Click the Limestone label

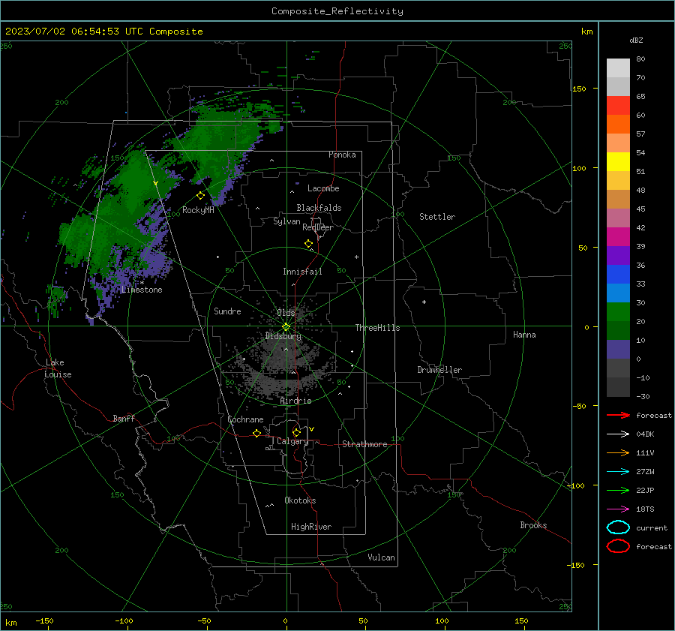pyautogui.click(x=142, y=290)
